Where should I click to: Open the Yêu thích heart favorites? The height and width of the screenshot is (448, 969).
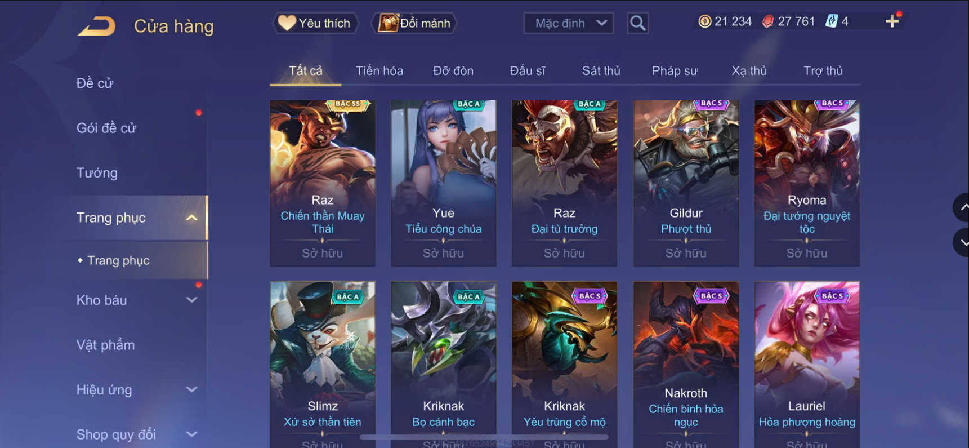315,23
